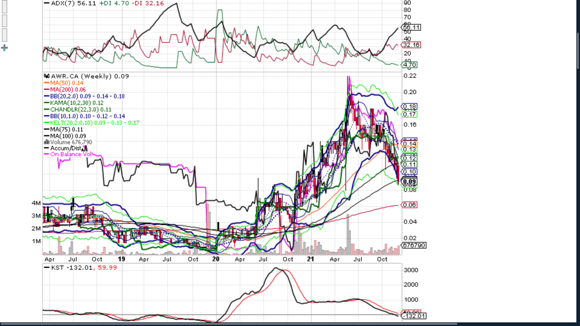Image resolution: width=580 pixels, height=326 pixels.
Task: Click the 0.02 price axis label
Action: tap(409, 238)
